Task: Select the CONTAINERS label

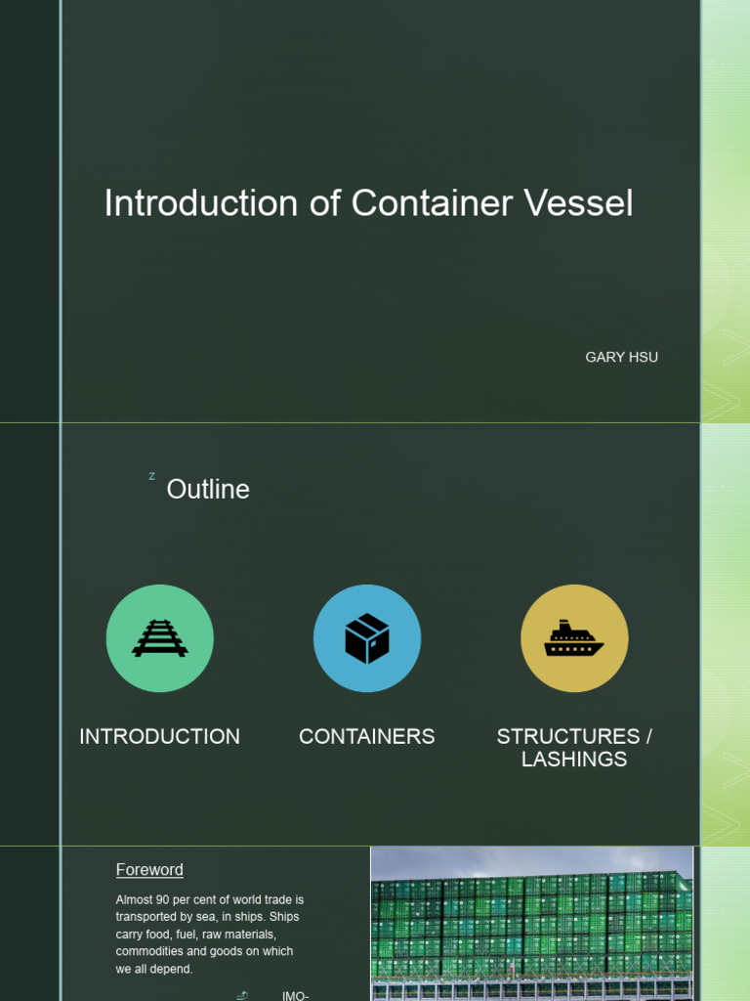Action: pyautogui.click(x=367, y=737)
